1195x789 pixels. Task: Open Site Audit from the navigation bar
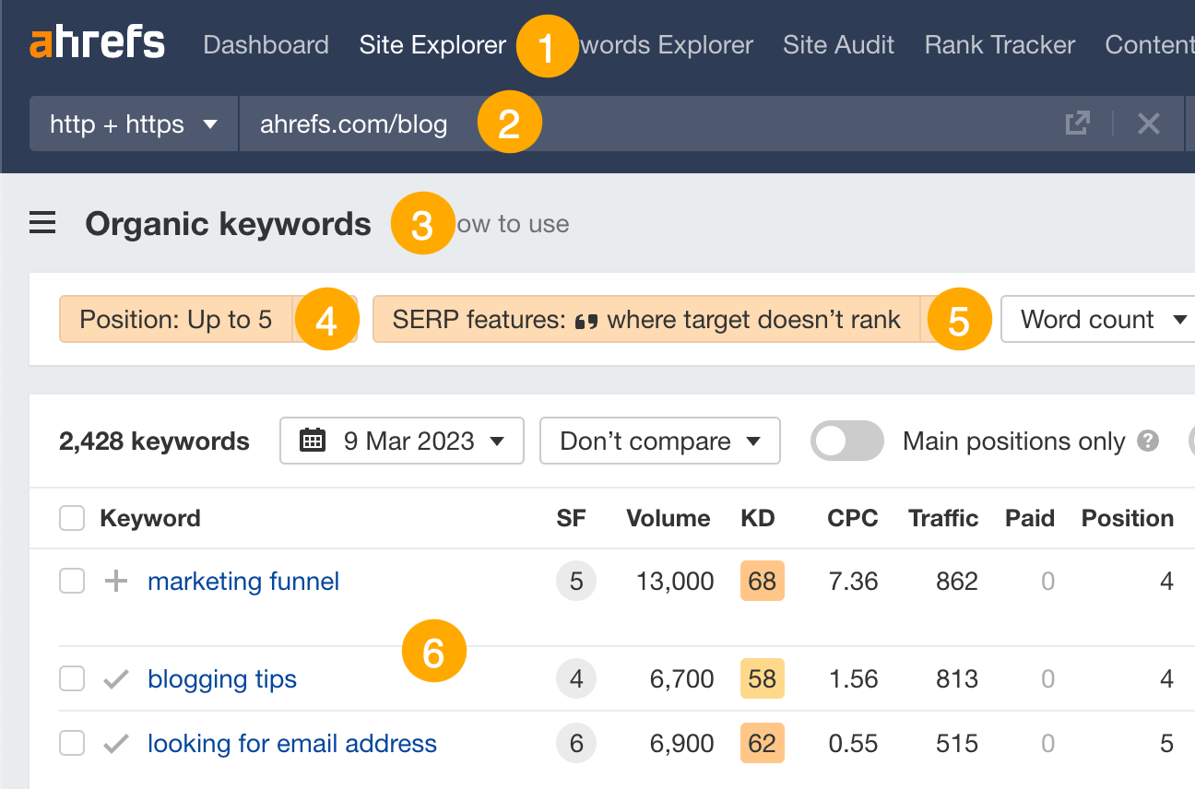pyautogui.click(x=838, y=44)
